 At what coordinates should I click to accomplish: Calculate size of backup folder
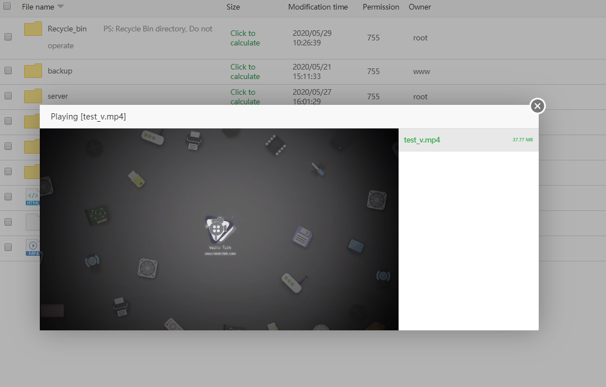point(245,72)
